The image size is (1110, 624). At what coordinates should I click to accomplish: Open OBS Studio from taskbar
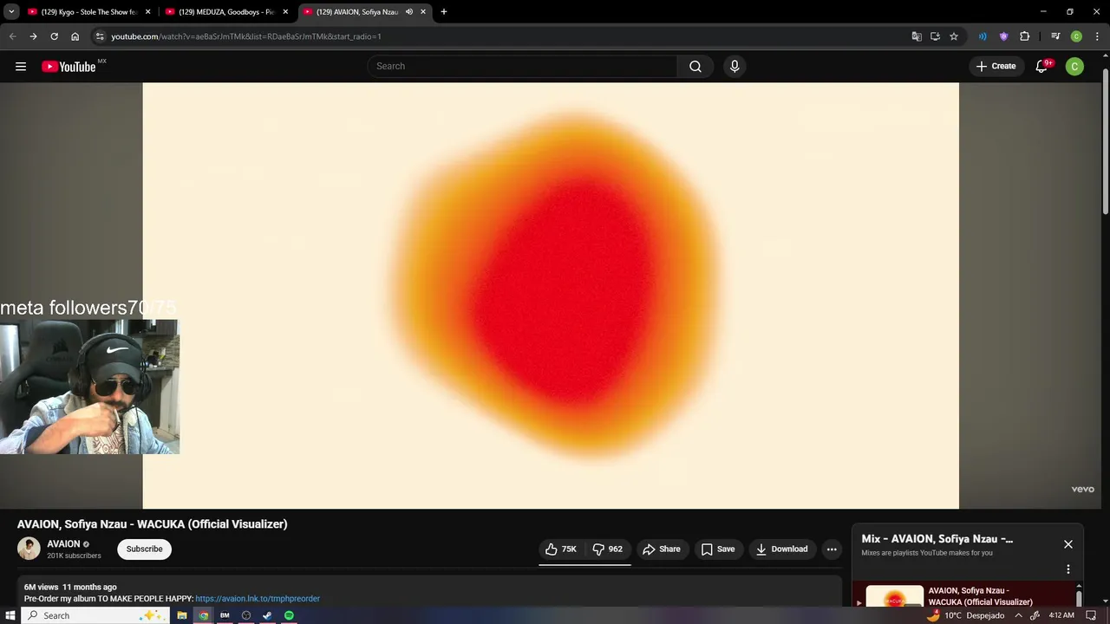point(246,615)
